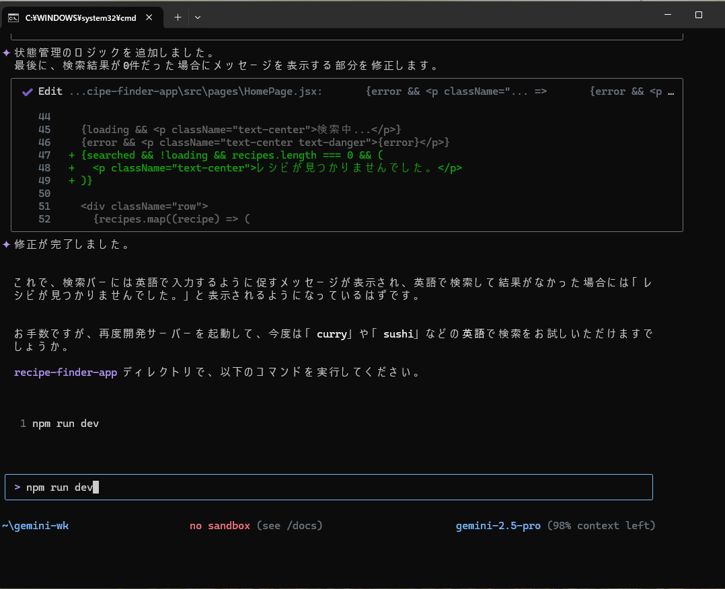Image resolution: width=725 pixels, height=589 pixels.
Task: Open a new terminal tab with plus button
Action: 178,17
